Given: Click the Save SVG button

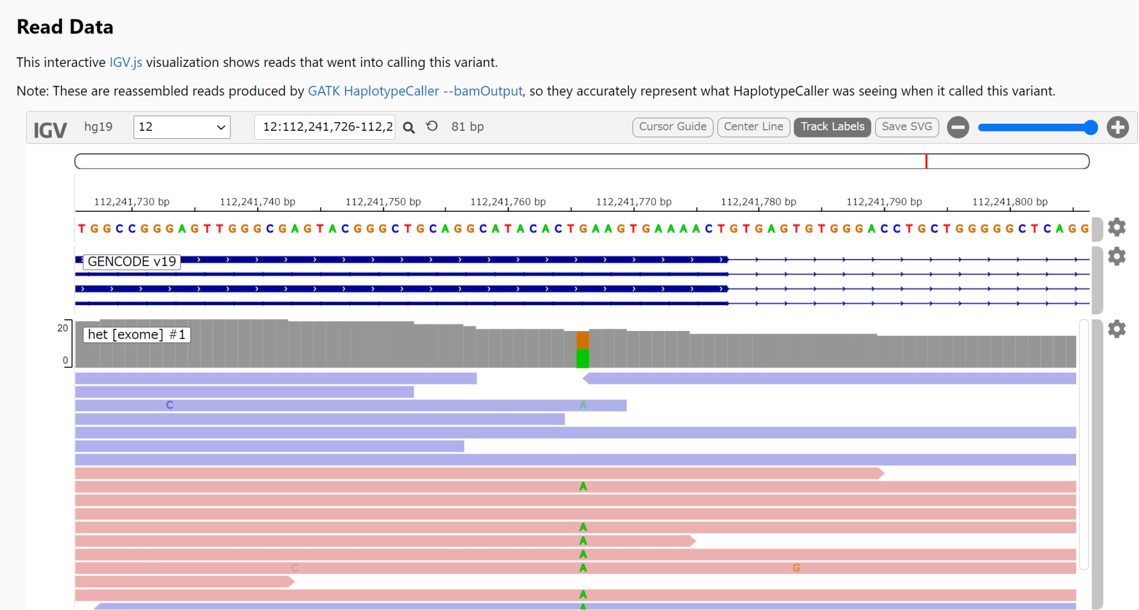Looking at the screenshot, I should pyautogui.click(x=906, y=127).
